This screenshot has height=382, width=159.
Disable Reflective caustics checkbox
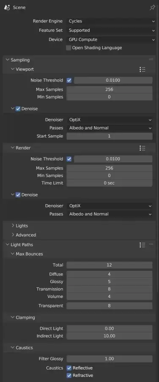tap(69, 368)
